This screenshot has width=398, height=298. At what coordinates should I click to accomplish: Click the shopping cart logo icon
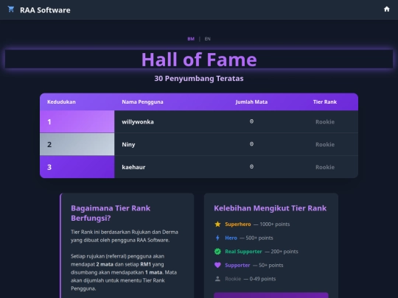pyautogui.click(x=10, y=10)
